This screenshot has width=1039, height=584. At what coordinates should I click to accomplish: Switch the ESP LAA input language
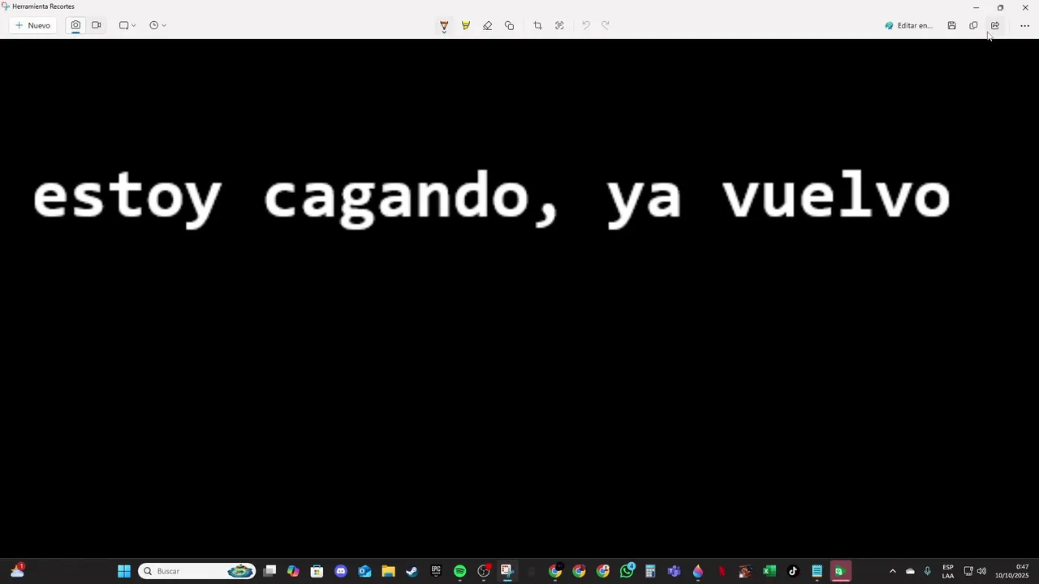pos(948,571)
